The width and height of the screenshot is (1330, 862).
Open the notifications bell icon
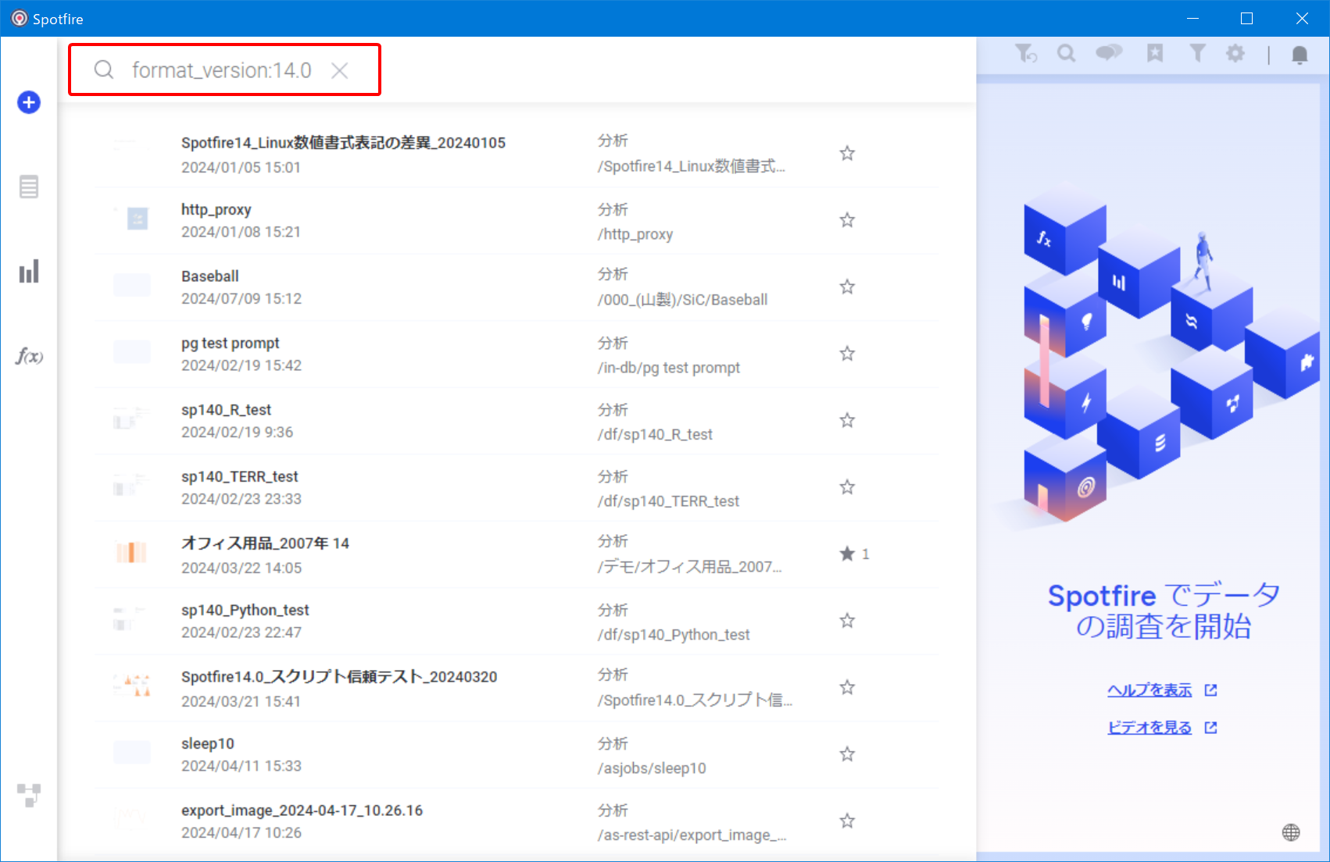[x=1300, y=55]
